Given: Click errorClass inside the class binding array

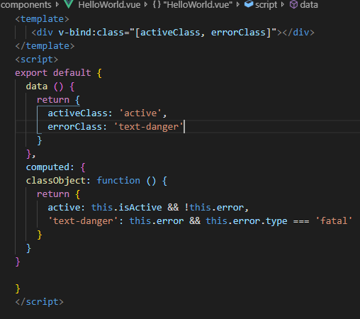Looking at the screenshot, I should (238, 33).
